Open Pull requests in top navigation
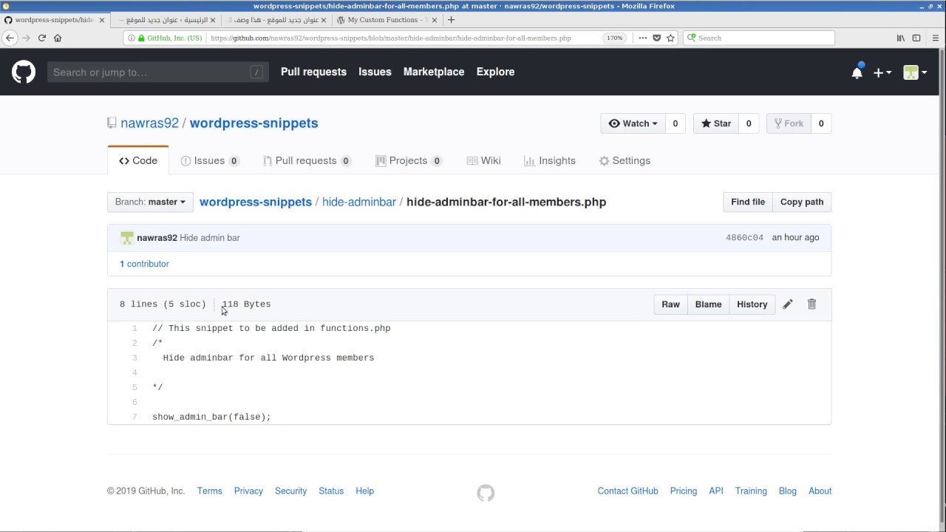The width and height of the screenshot is (946, 532). [x=313, y=72]
